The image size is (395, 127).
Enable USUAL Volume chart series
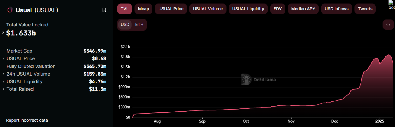(x=208, y=9)
